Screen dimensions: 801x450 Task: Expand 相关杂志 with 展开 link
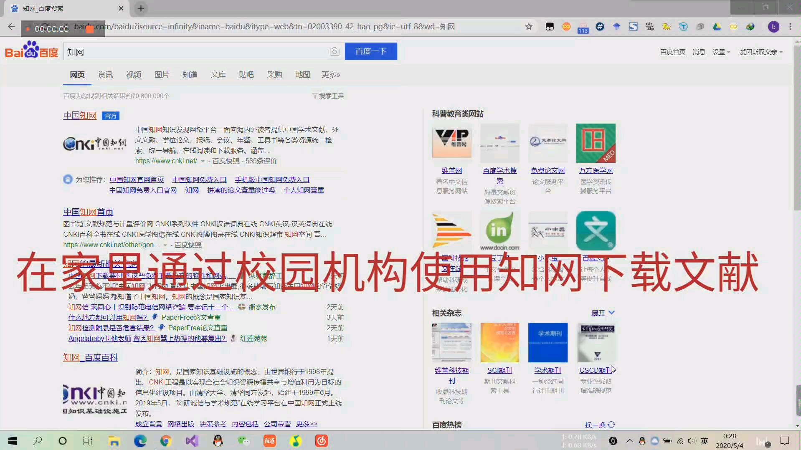pos(603,313)
